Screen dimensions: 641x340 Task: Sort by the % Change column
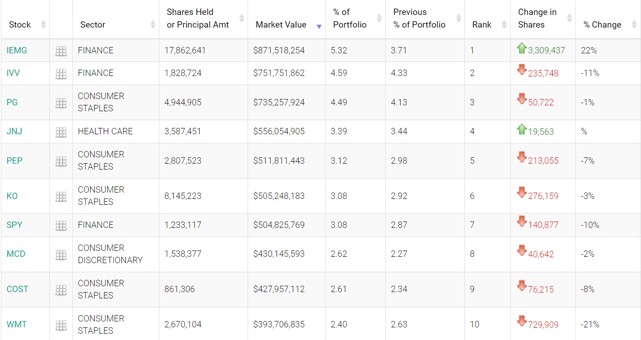[602, 25]
